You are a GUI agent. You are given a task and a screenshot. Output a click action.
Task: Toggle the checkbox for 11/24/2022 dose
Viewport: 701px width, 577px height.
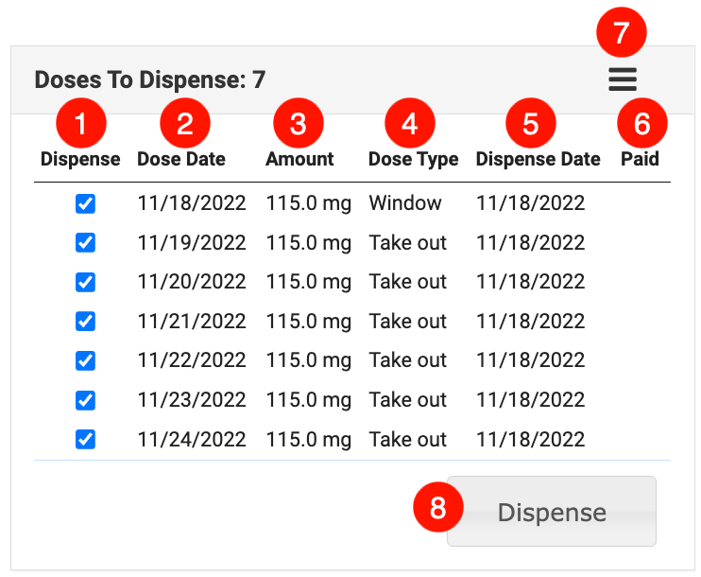pyautogui.click(x=85, y=439)
